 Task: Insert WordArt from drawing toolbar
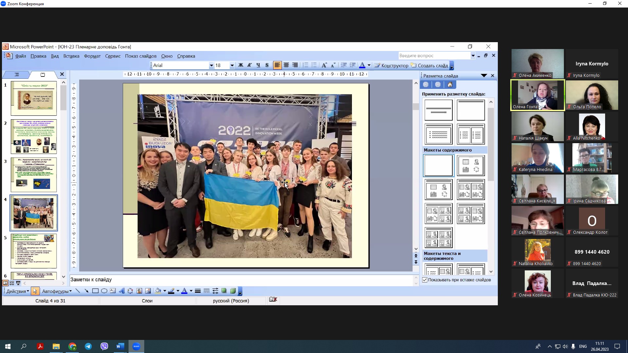point(121,291)
